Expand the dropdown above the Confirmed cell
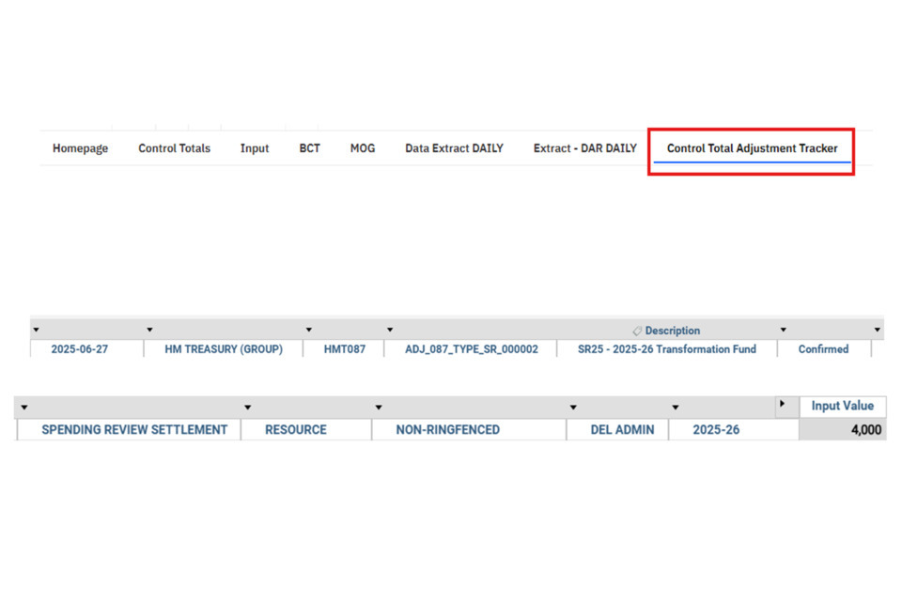Screen dimensions: 902x601 784,331
